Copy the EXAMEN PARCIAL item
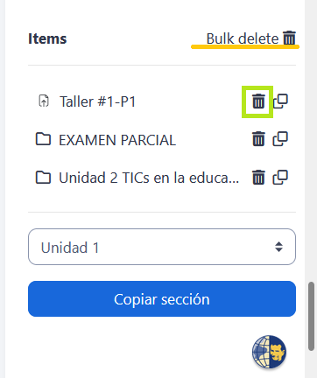This screenshot has width=317, height=378. pos(280,139)
